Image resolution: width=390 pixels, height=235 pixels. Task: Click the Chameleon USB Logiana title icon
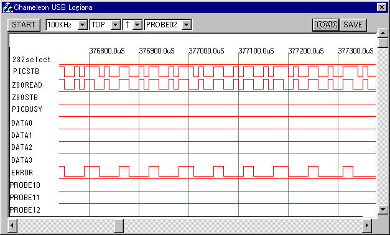pyautogui.click(x=8, y=7)
